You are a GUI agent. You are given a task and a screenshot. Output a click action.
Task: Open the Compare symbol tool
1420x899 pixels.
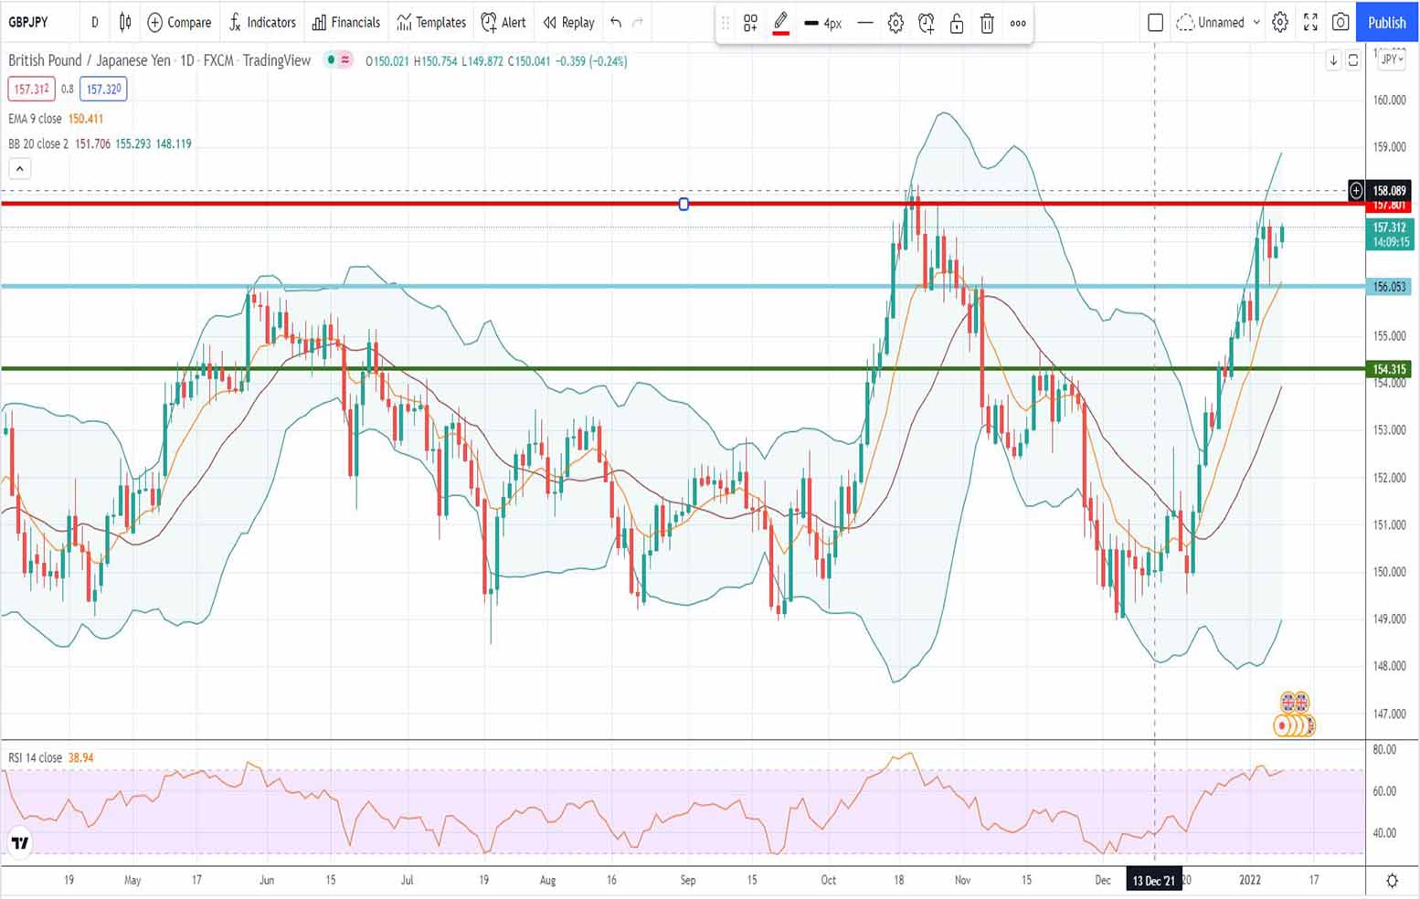coord(179,23)
